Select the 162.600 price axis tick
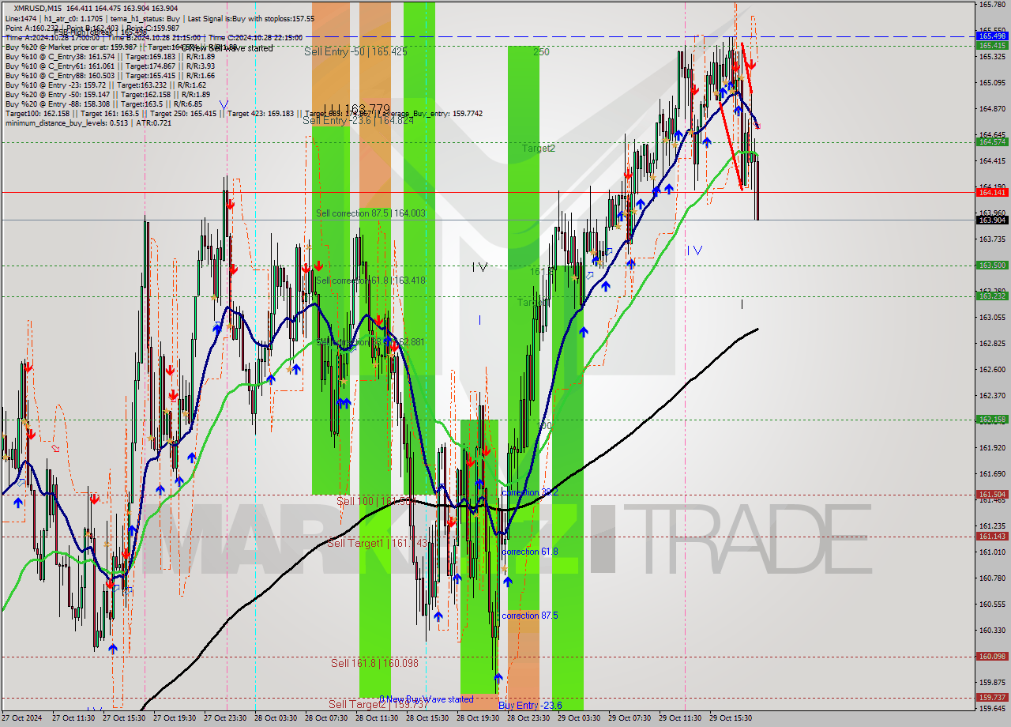1011x727 pixels. click(x=991, y=370)
